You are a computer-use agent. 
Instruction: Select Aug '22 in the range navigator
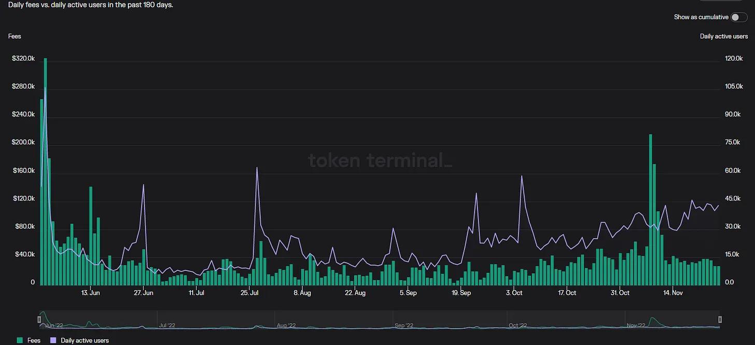coord(286,325)
